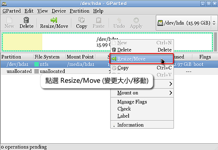Choose Delete in the context menu
The image size is (218, 150).
tap(142, 50)
